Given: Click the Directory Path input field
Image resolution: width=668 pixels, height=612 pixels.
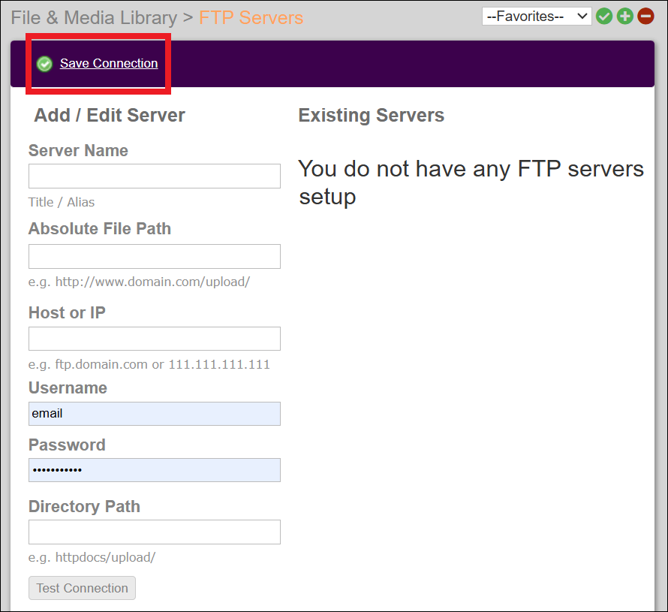Looking at the screenshot, I should pyautogui.click(x=154, y=532).
